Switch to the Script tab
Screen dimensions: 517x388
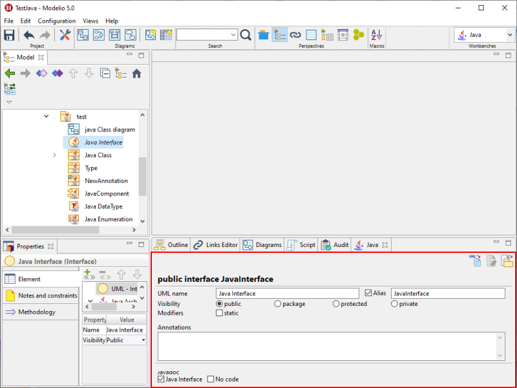(x=301, y=245)
